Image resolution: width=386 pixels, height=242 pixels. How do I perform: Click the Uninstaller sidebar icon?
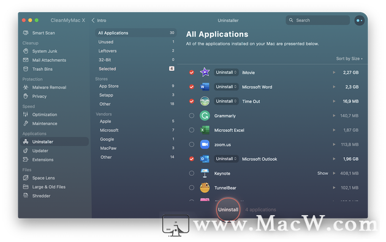(x=26, y=142)
